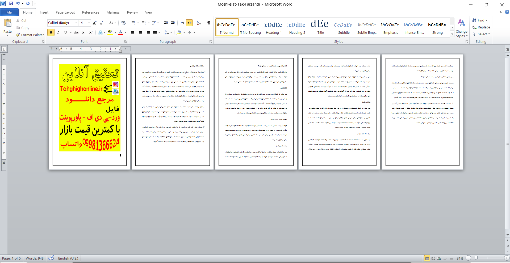Click the zoom slider handle

[476, 258]
